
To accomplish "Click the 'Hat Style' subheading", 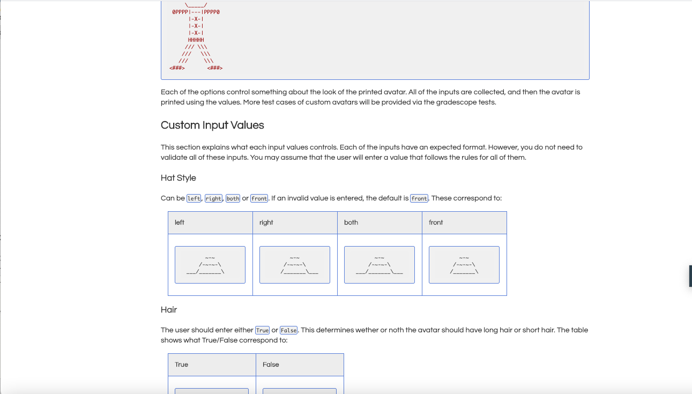I will click(x=178, y=178).
